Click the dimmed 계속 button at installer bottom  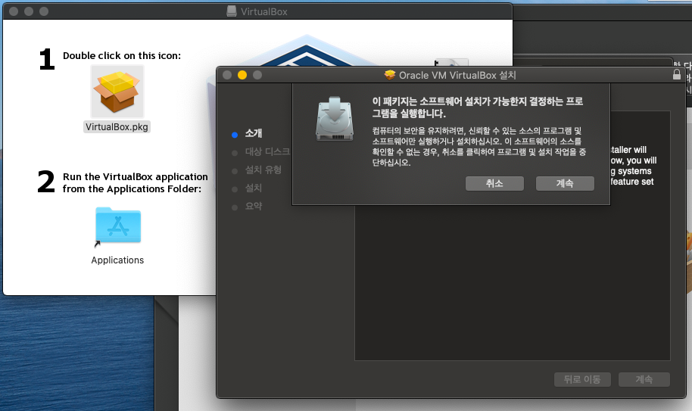coord(644,379)
